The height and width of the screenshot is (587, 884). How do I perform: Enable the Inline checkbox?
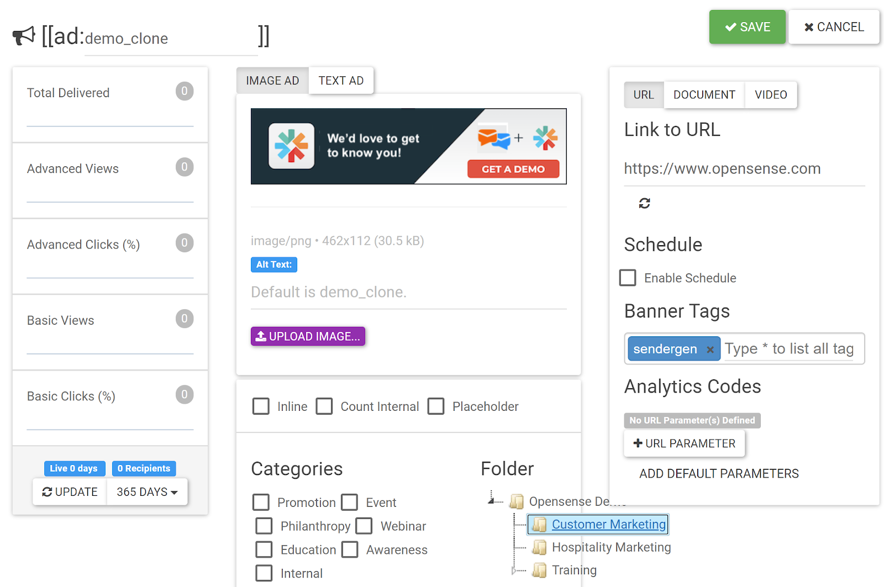click(x=261, y=406)
